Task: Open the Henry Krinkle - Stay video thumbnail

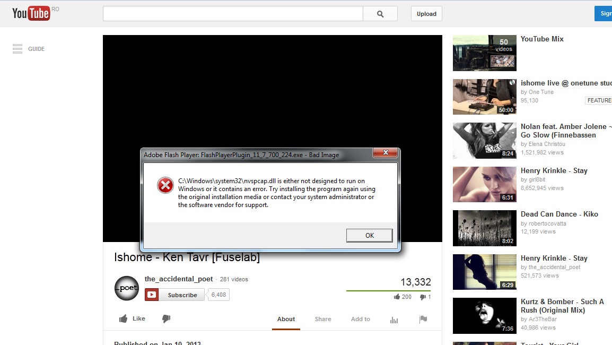Action: tap(484, 184)
